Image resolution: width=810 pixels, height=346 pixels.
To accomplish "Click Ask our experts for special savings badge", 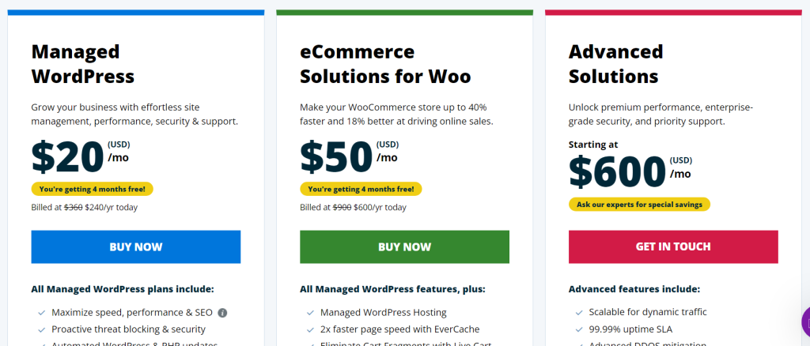I will click(x=639, y=204).
